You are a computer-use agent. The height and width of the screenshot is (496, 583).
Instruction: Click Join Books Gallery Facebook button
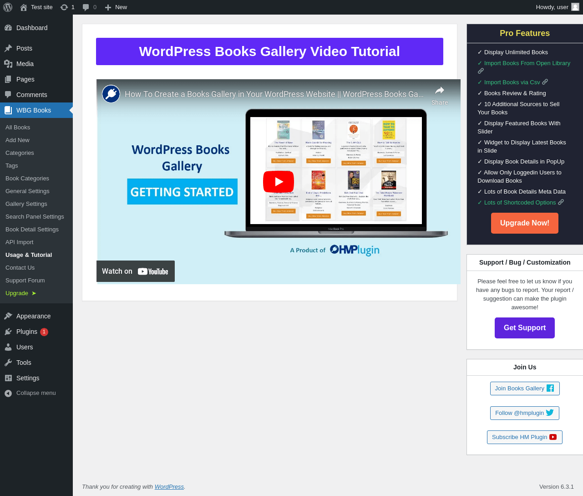pos(525,389)
